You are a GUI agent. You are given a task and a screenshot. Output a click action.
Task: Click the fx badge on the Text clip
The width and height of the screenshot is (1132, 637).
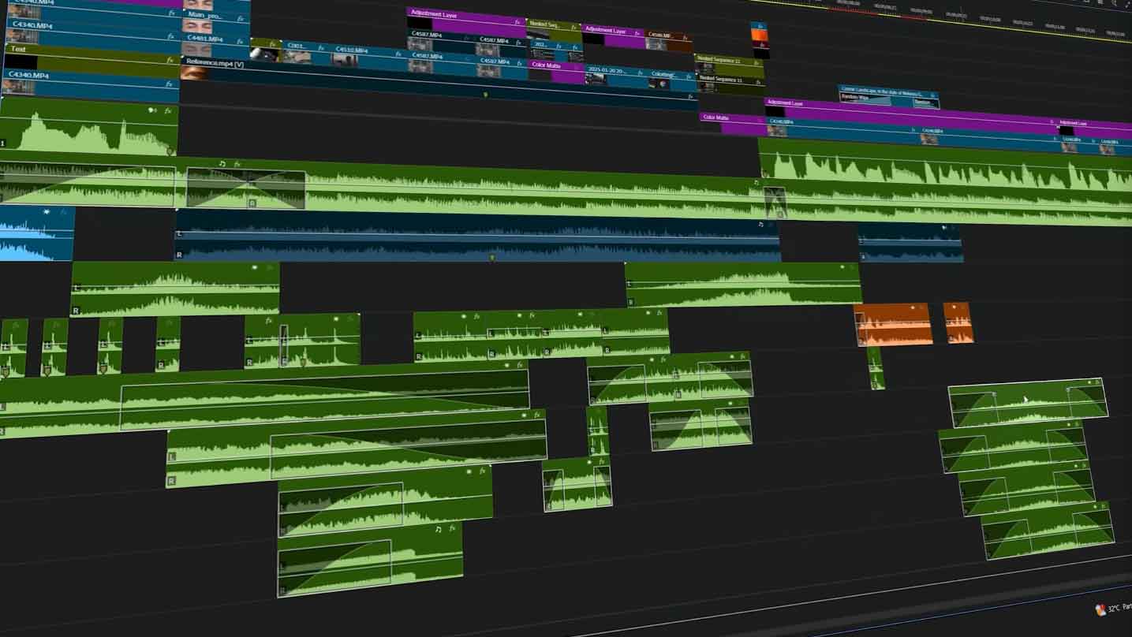tap(170, 60)
